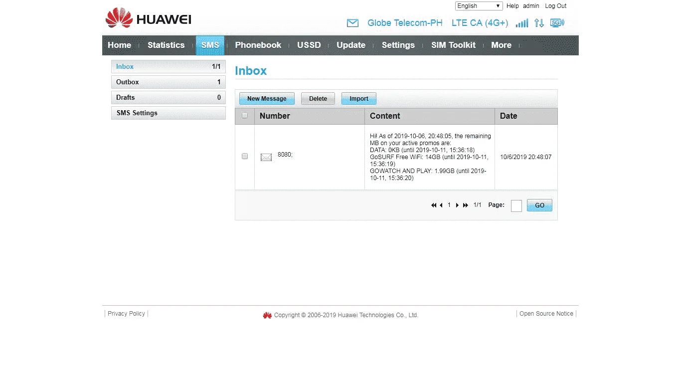Click the Import button

[359, 99]
